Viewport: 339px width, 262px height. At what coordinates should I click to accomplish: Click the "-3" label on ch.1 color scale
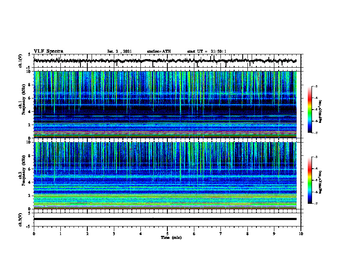coord(316,86)
